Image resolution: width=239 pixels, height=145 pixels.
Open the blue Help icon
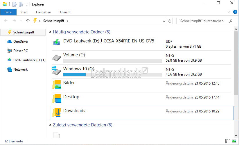(x=235, y=12)
